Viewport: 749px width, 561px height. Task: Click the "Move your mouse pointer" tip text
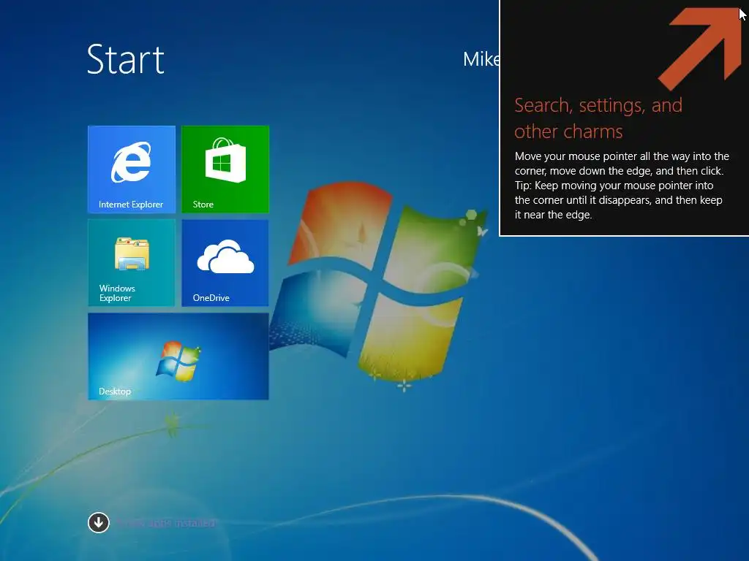(622, 185)
